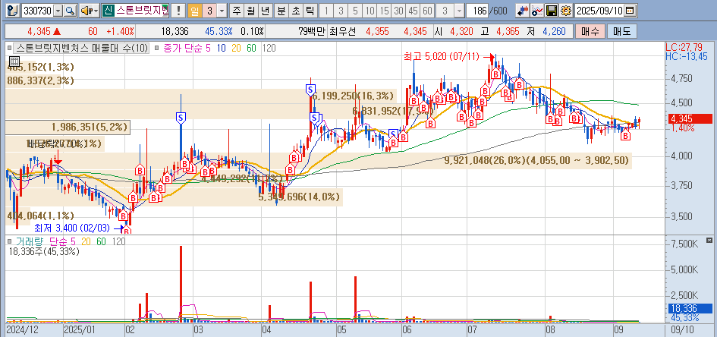Click the orange 20 price moving average legend
The image size is (717, 337).
[x=237, y=48]
